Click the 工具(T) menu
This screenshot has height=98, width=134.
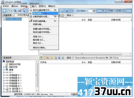[33, 6]
